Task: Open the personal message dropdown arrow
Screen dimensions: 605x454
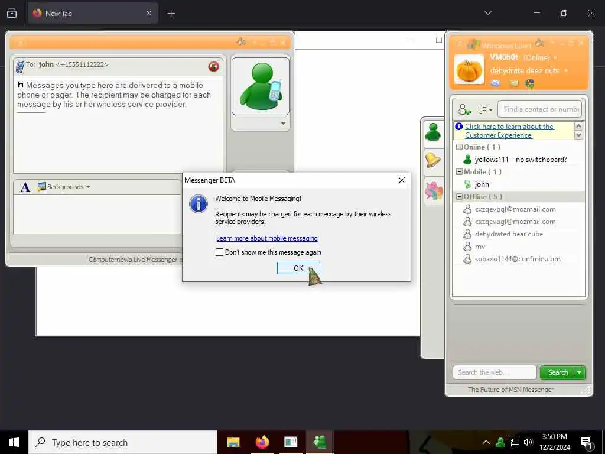Action: pos(565,71)
